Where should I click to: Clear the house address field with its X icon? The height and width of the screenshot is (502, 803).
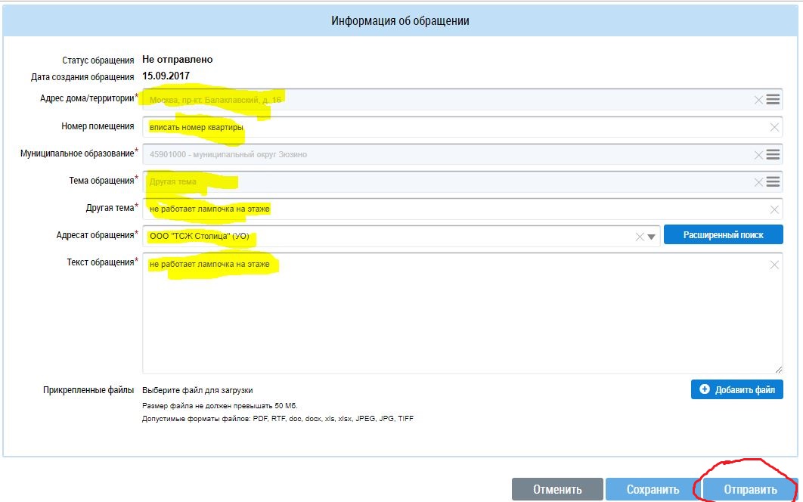[758, 100]
